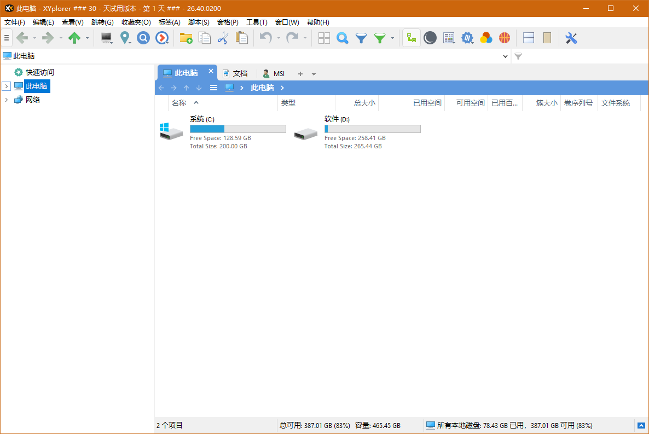Click the orange basketball-like icon
Image resolution: width=649 pixels, height=434 pixels.
tap(505, 38)
